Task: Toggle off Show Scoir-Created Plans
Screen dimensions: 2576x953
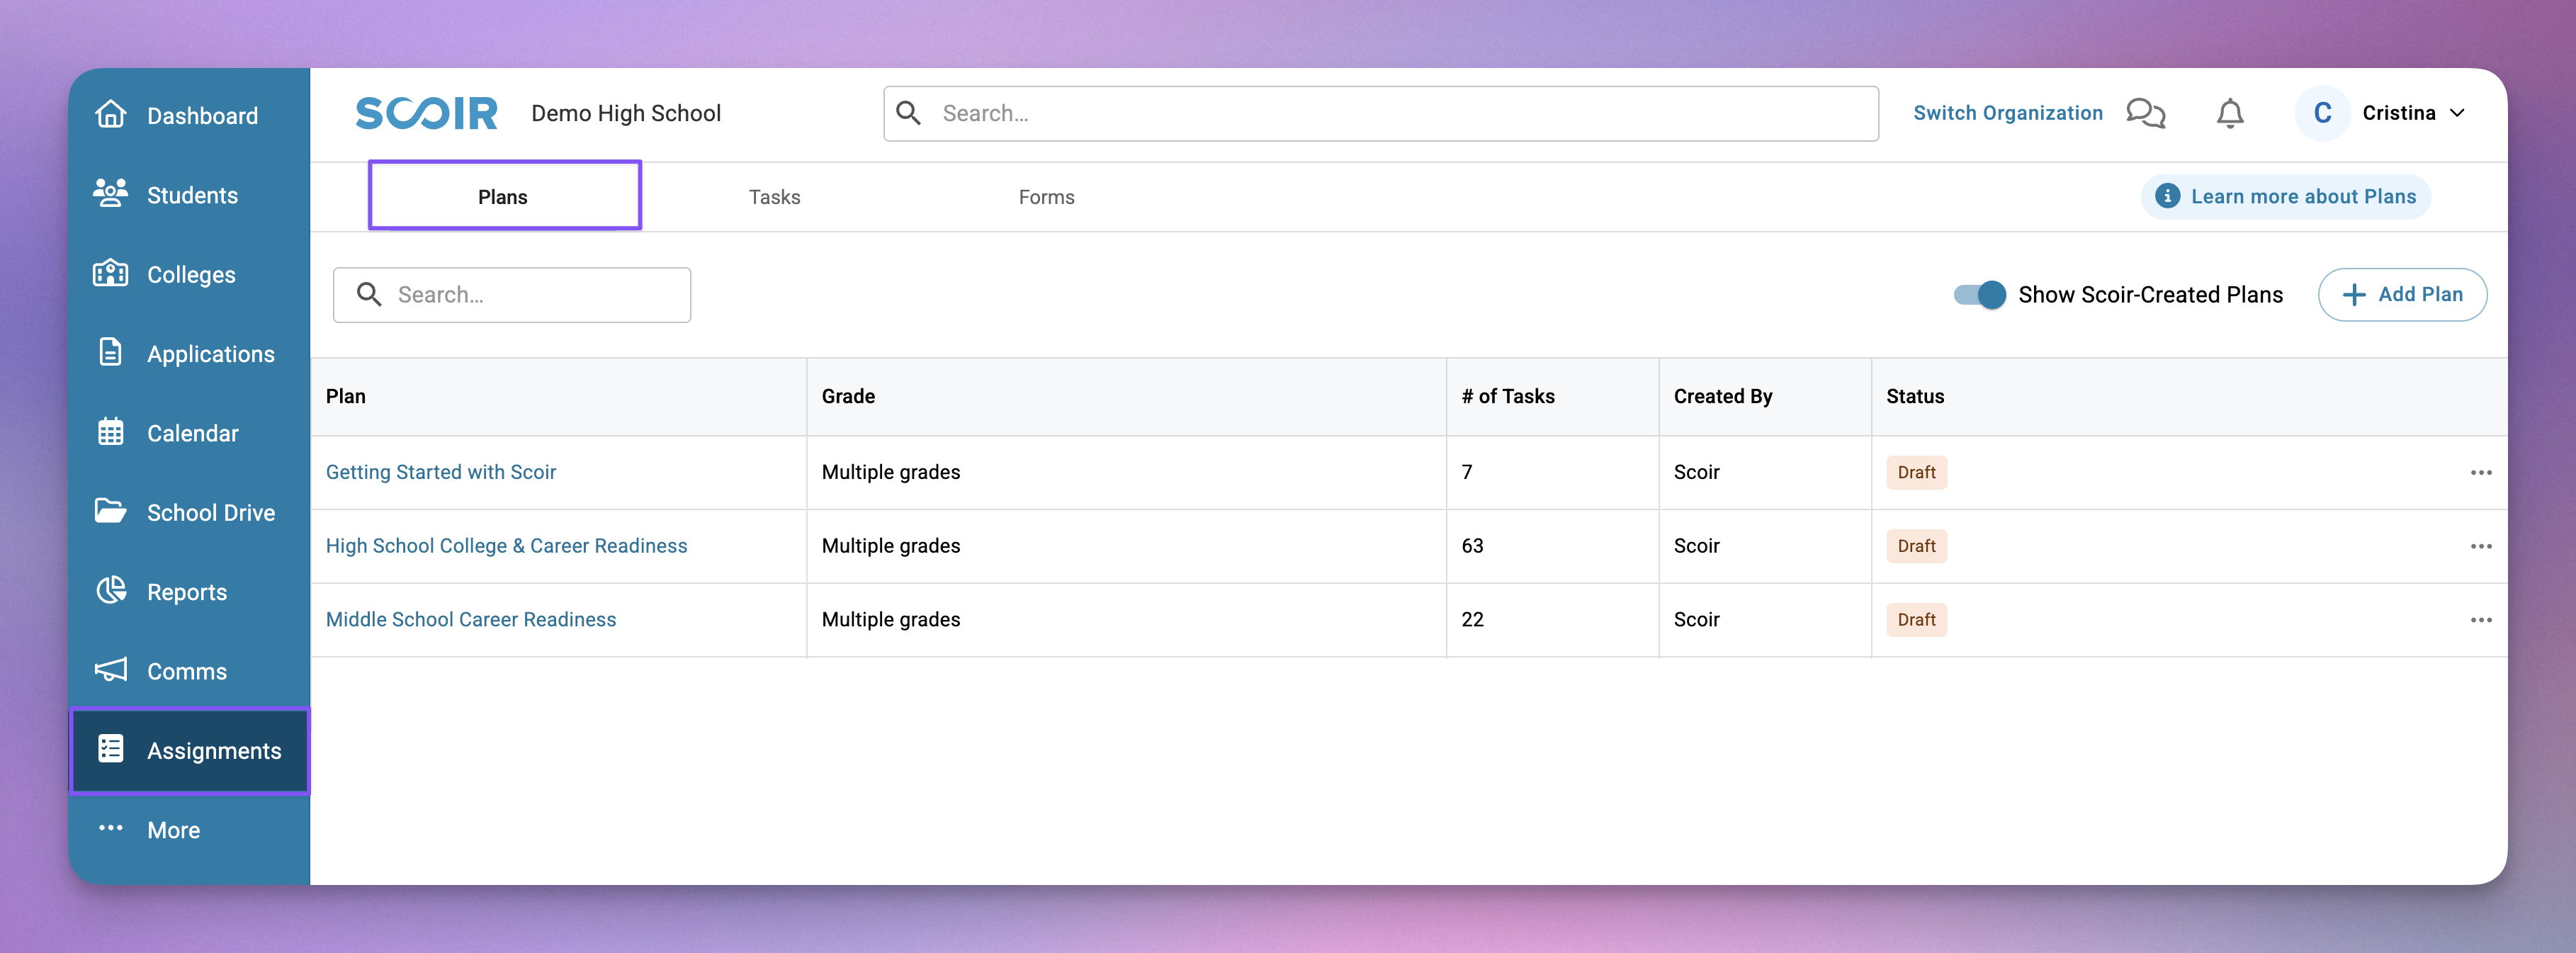Action: point(1979,294)
